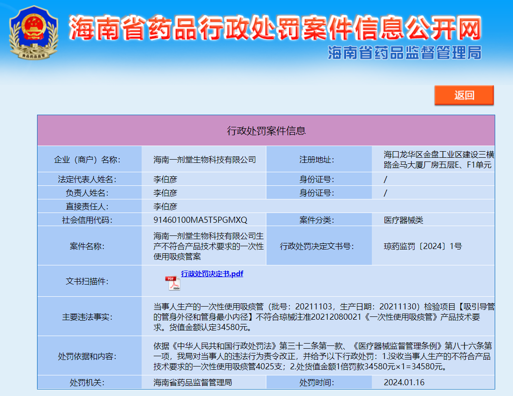
Task: Click the 行政处罚案件信息 table heading
Action: click(x=266, y=131)
